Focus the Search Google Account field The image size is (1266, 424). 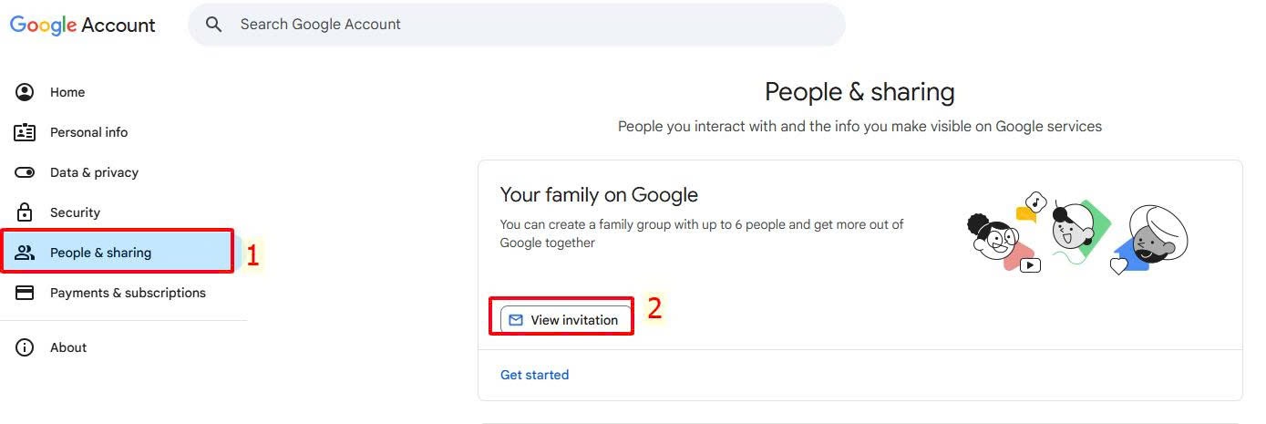pyautogui.click(x=529, y=25)
